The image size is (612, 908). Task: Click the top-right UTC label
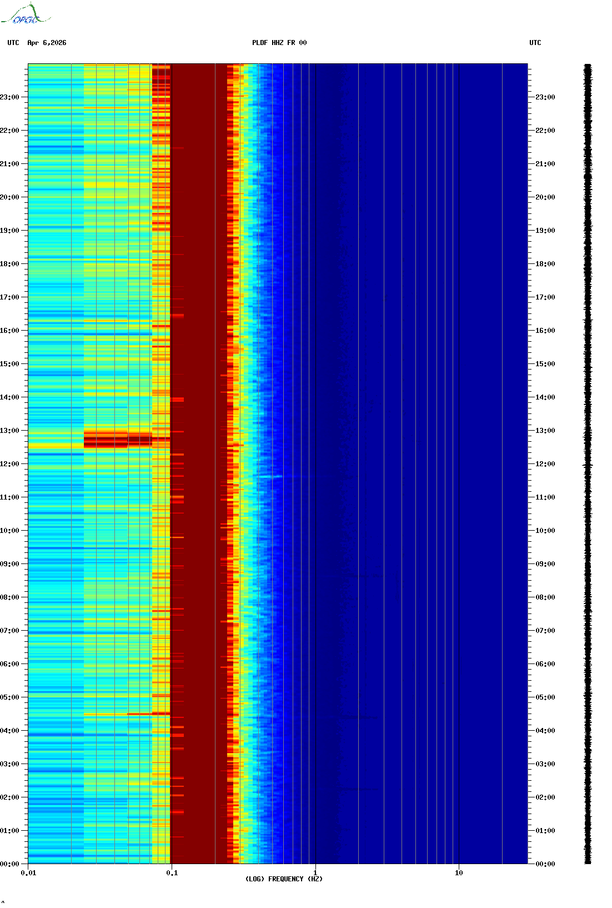535,43
